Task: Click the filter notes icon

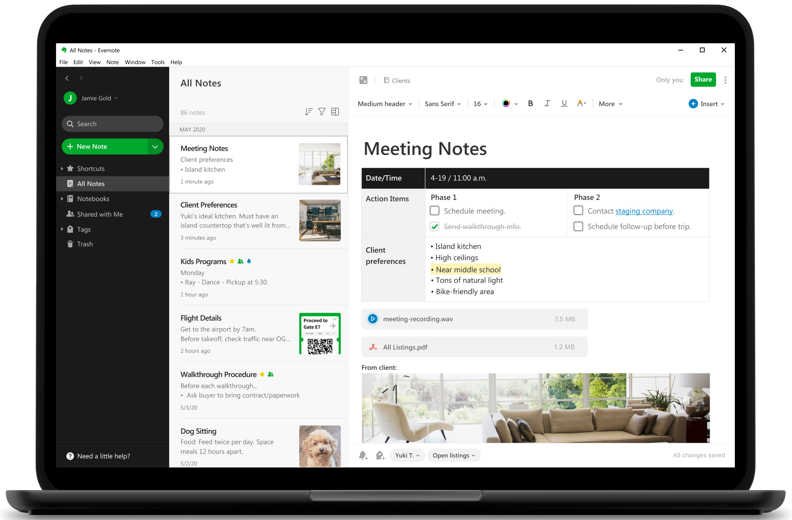Action: click(322, 112)
